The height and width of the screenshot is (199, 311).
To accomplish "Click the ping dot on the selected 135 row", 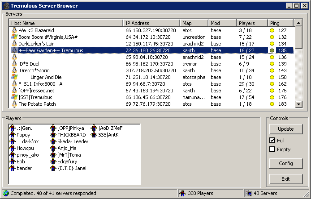I will coord(272,50).
